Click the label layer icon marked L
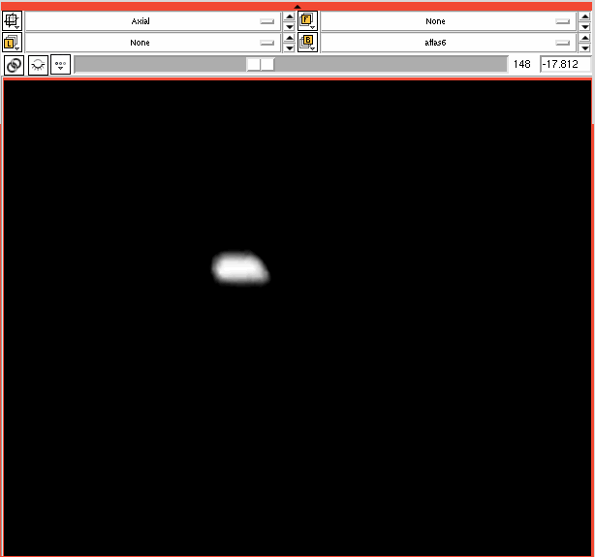 coord(13,42)
